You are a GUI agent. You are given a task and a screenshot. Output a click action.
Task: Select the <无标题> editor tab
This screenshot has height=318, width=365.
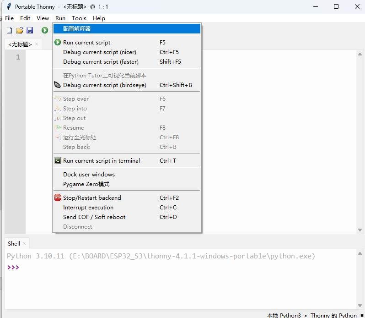point(20,44)
